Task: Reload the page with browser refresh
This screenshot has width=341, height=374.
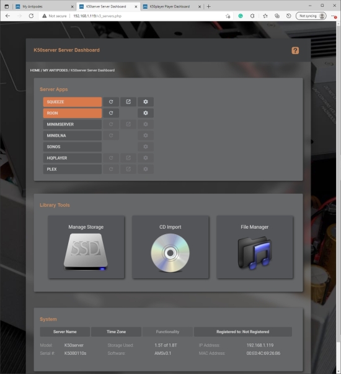Action: pyautogui.click(x=31, y=16)
